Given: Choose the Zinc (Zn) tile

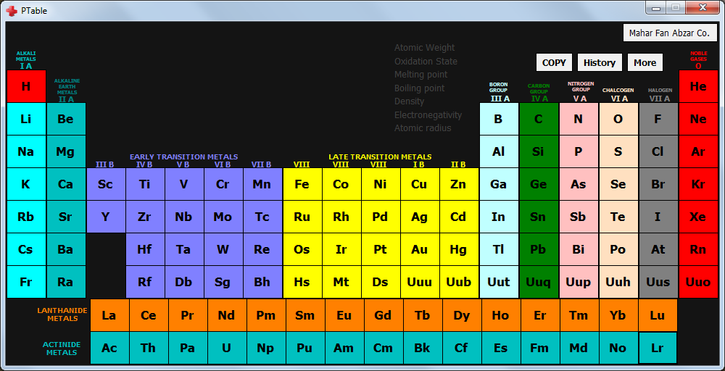Looking at the screenshot, I should pos(459,184).
